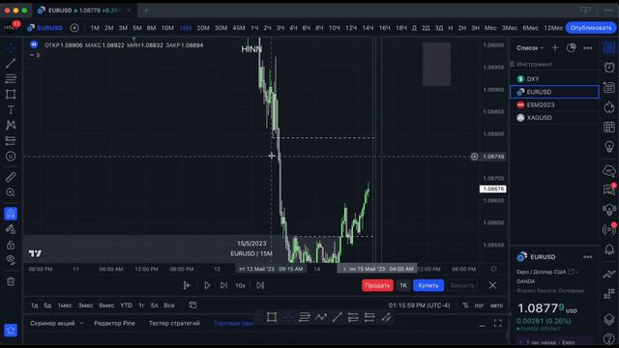Open the Список watchlist dropdown
619x348 pixels.
[530, 47]
